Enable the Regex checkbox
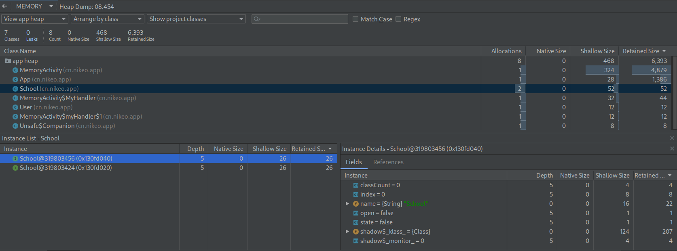The width and height of the screenshot is (677, 251). [398, 19]
